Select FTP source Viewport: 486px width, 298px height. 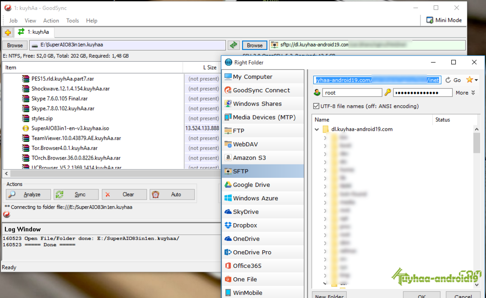pyautogui.click(x=263, y=131)
